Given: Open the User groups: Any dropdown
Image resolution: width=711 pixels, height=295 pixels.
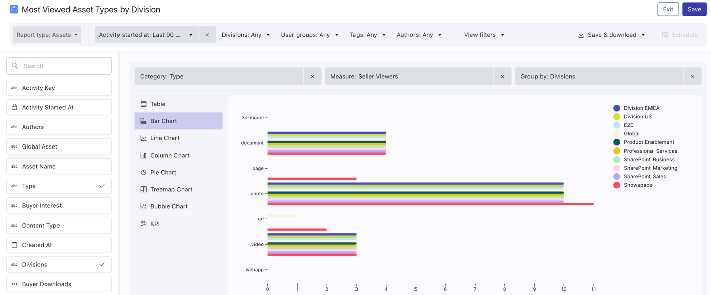Looking at the screenshot, I should tap(310, 35).
